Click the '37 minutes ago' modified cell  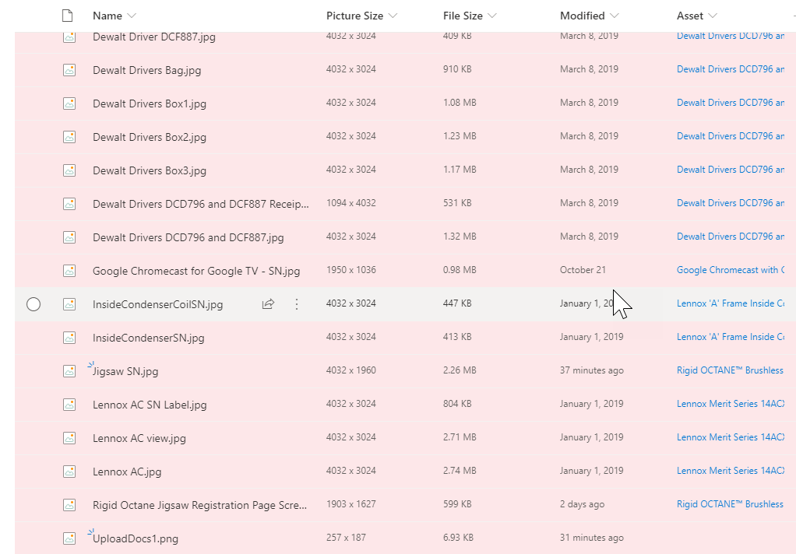coord(592,370)
